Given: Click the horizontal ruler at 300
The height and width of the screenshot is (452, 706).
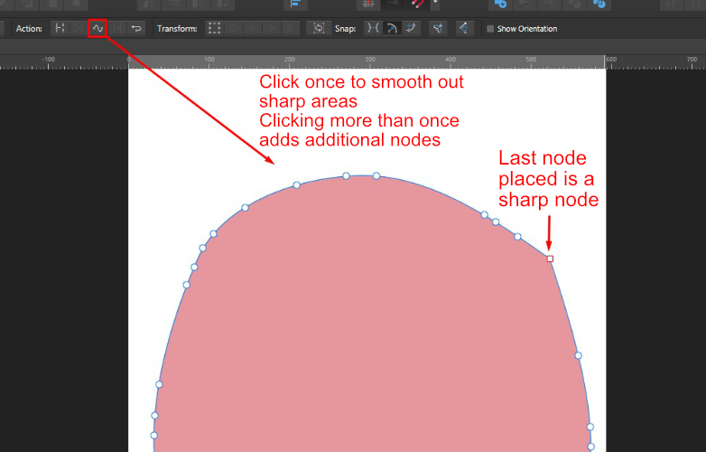Looking at the screenshot, I should 370,61.
